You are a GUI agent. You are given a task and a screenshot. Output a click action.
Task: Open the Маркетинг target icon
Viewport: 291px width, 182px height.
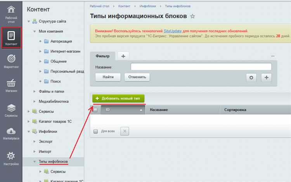click(x=11, y=59)
